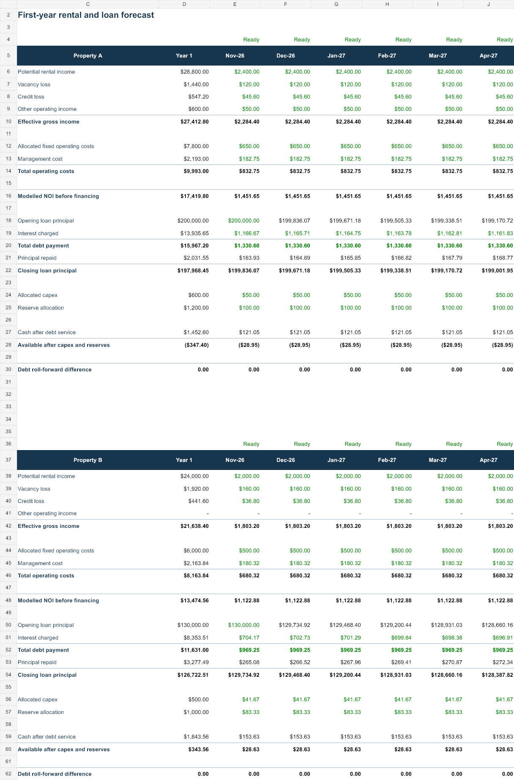The image size is (514, 780).
Task: Select column D header
Action: tap(184, 4)
